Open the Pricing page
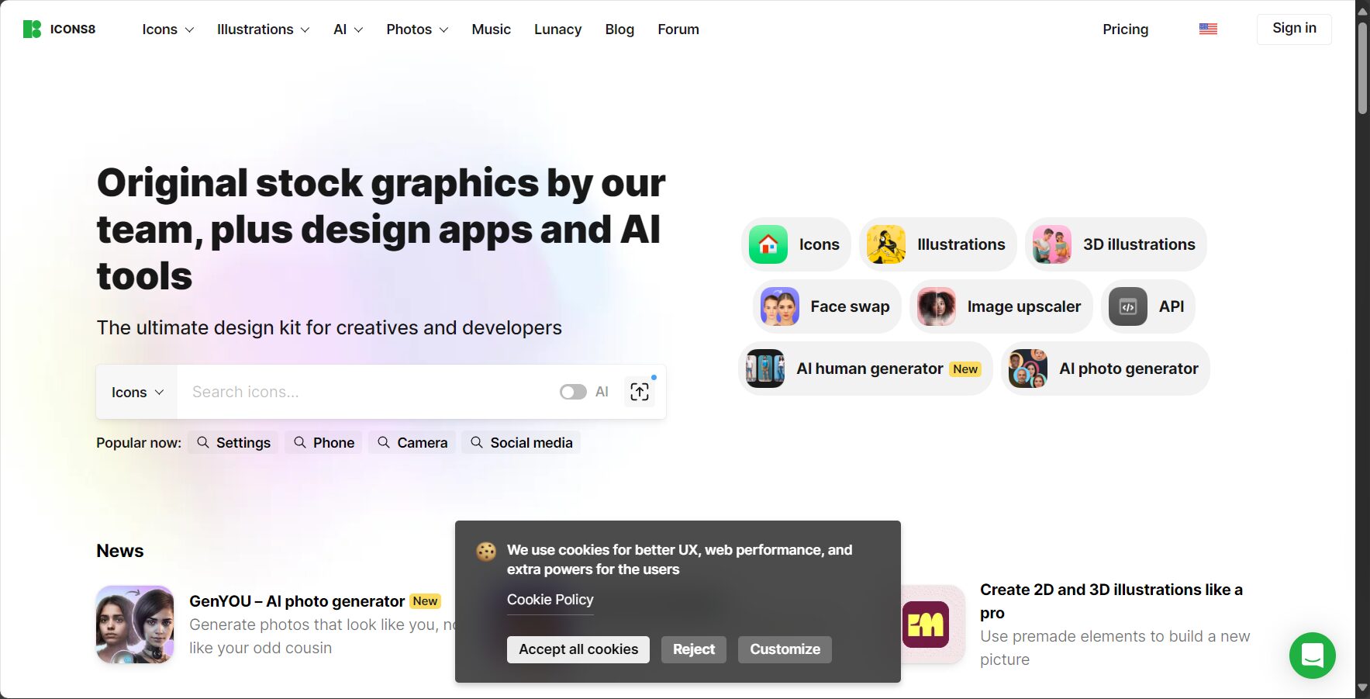 1125,29
